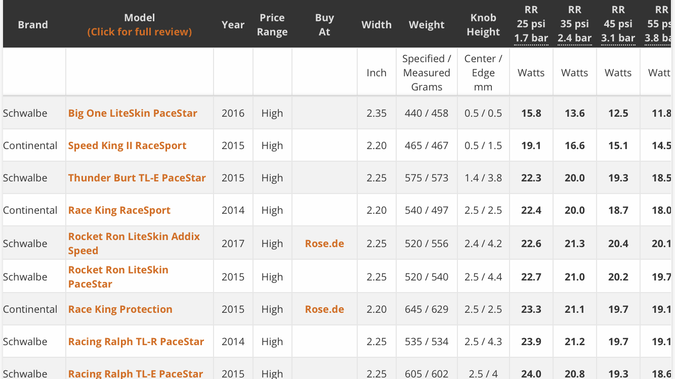675x379 pixels.
Task: Sort by the Width column header
Action: coord(376,25)
